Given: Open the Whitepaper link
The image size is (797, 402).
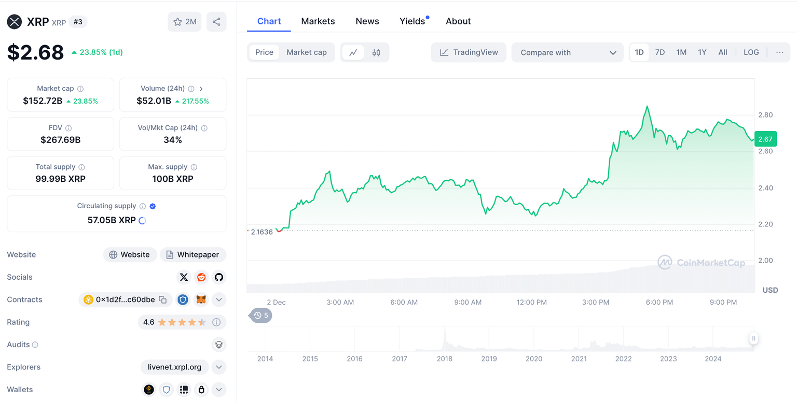Looking at the screenshot, I should (193, 254).
